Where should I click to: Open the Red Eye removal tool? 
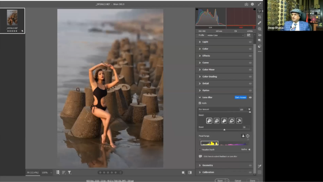coord(260,35)
